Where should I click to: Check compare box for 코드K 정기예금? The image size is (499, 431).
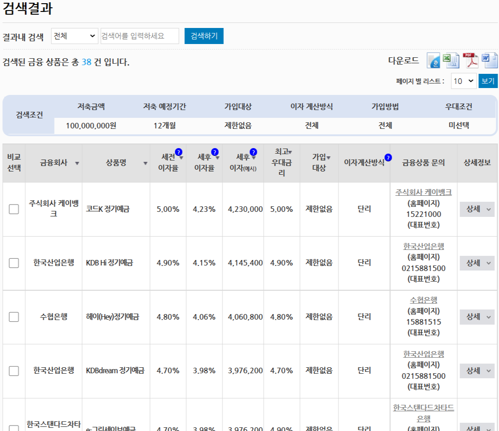[14, 209]
